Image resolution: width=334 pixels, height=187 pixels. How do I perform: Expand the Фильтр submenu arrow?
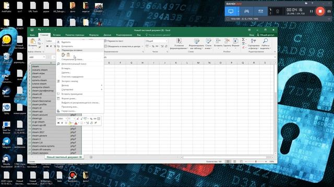tap(102, 85)
